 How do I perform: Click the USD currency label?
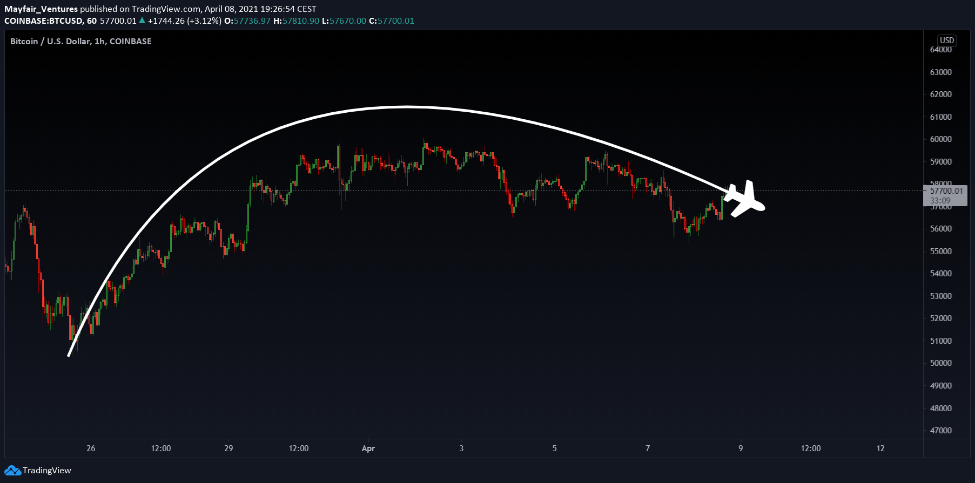point(947,40)
